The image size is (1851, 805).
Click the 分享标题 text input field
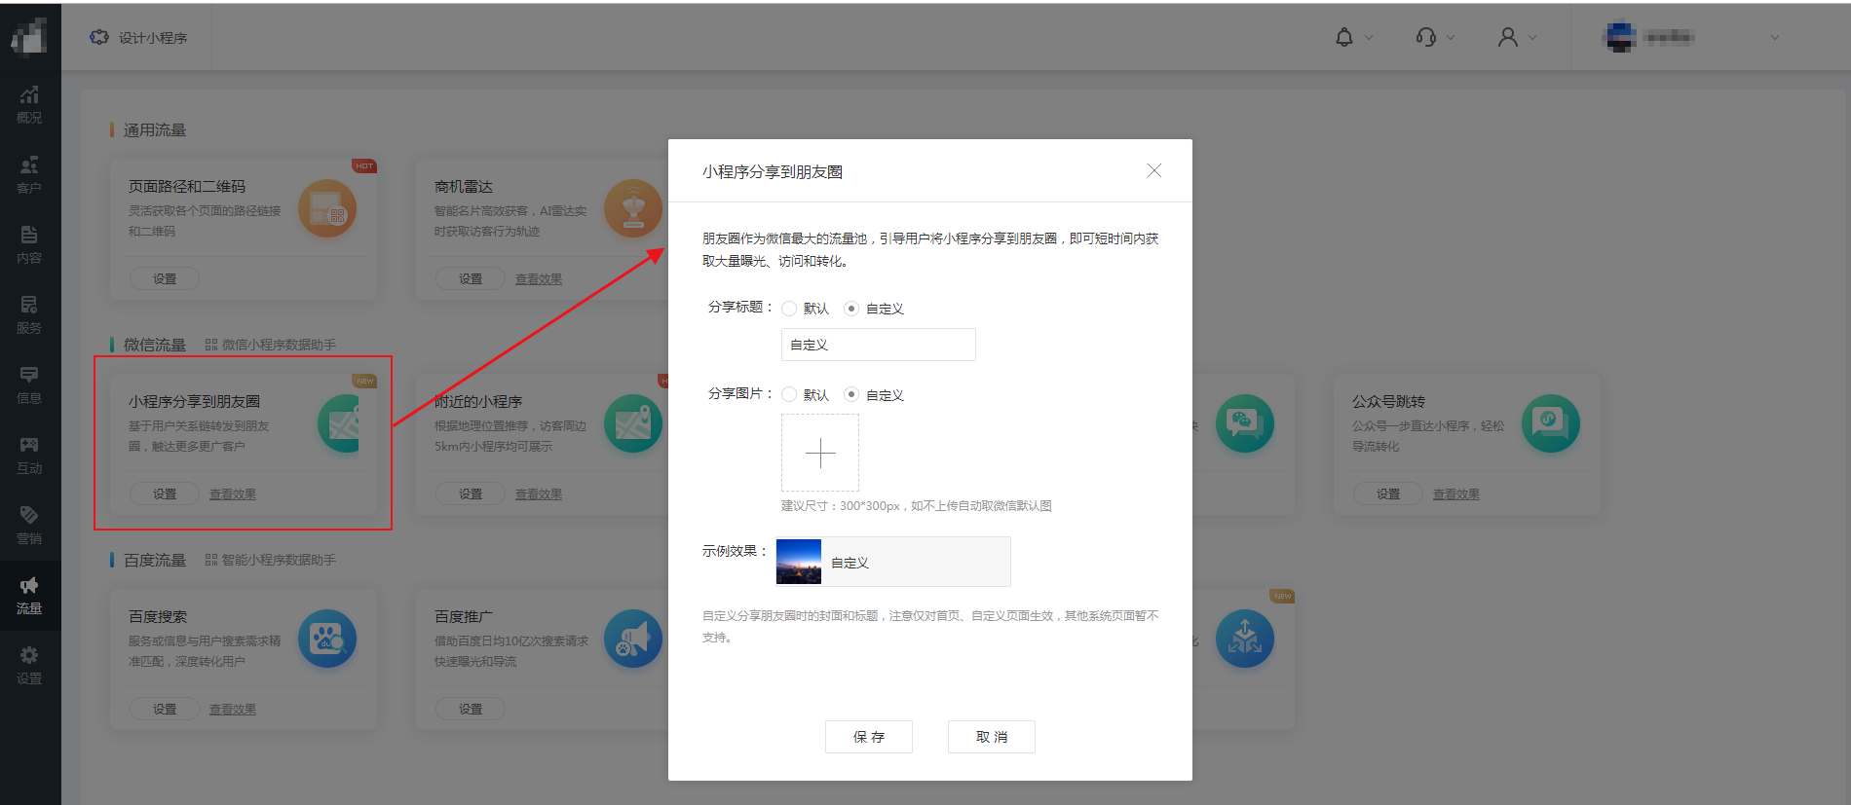point(879,345)
